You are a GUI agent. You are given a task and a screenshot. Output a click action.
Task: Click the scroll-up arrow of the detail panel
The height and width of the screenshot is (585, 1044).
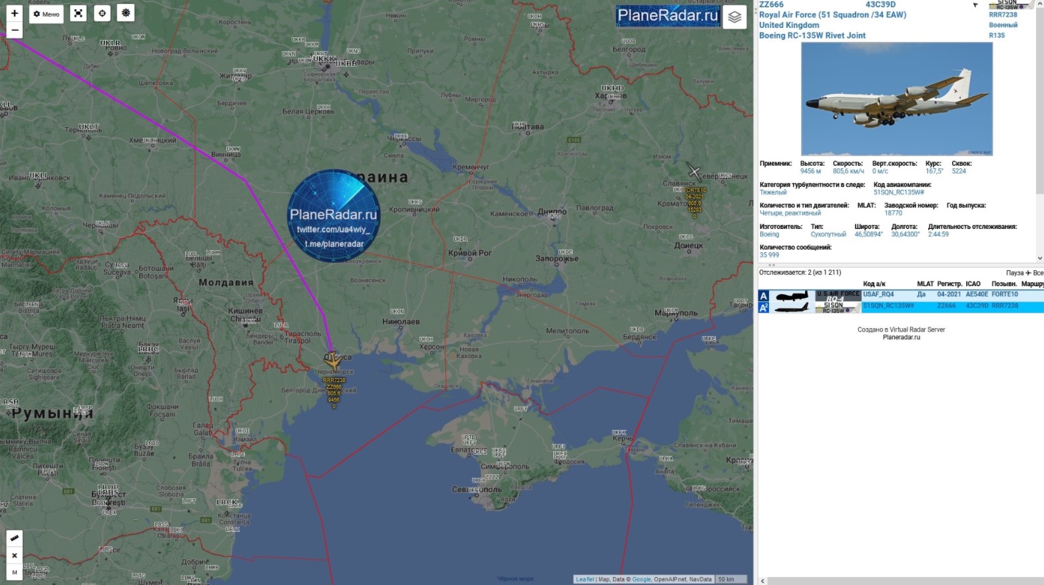click(1040, 3)
